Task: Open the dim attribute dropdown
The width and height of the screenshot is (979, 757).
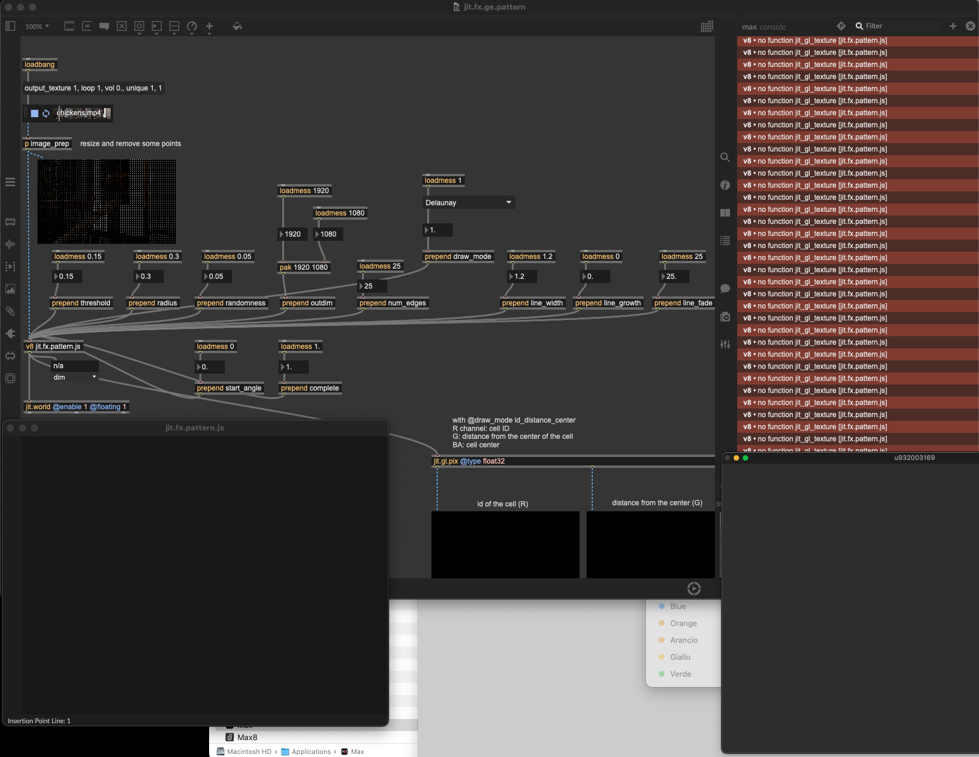Action: tap(75, 377)
